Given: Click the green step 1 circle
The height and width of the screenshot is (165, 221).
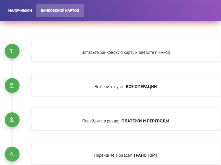Looking at the screenshot, I should click(x=12, y=51).
